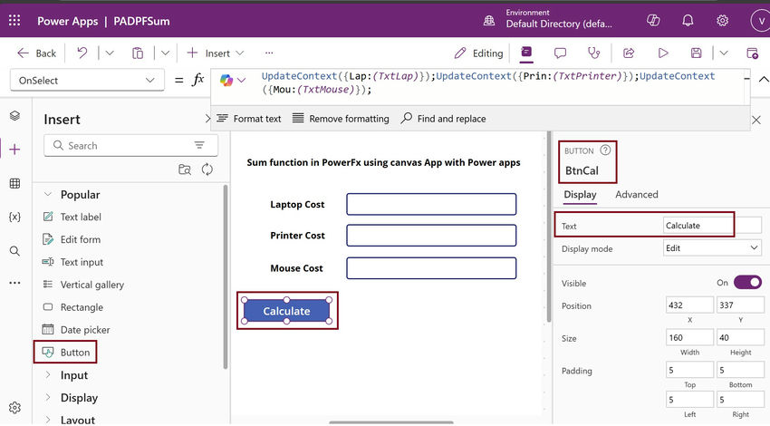Click the Text property field Calculate
Screen dimensions: 770x426
(712, 225)
